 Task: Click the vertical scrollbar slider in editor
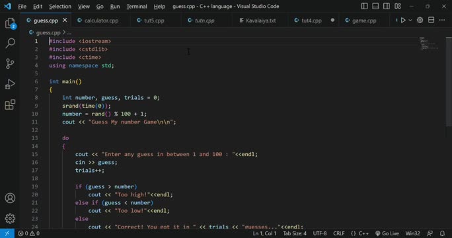(449, 81)
